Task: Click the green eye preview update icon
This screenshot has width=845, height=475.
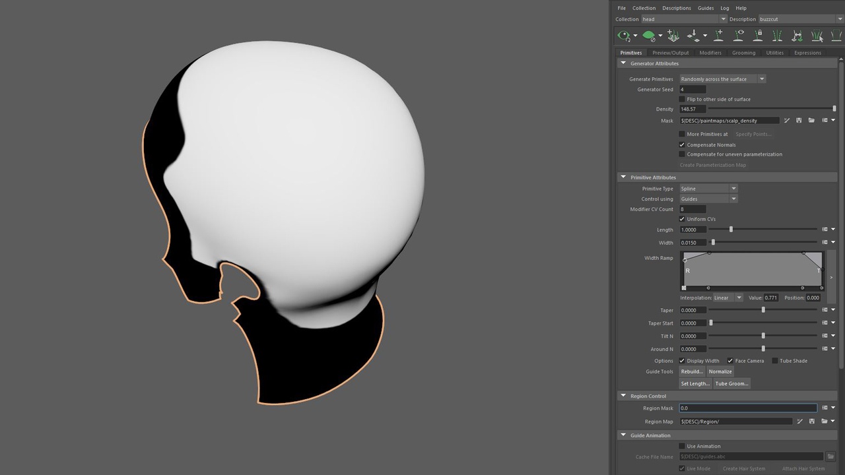Action: 624,36
